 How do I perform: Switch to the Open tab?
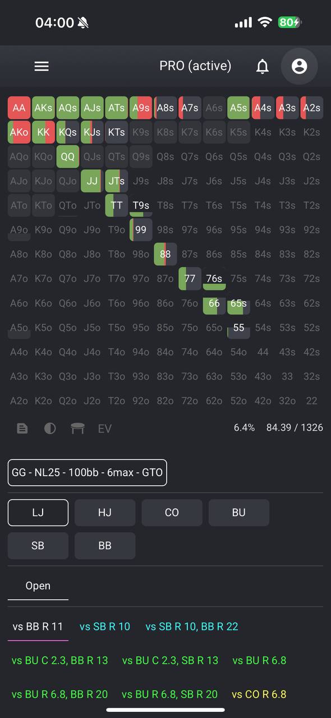[38, 586]
